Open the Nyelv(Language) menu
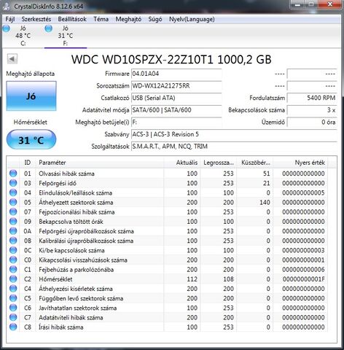Screen dimensions: 344x350 pos(192,19)
